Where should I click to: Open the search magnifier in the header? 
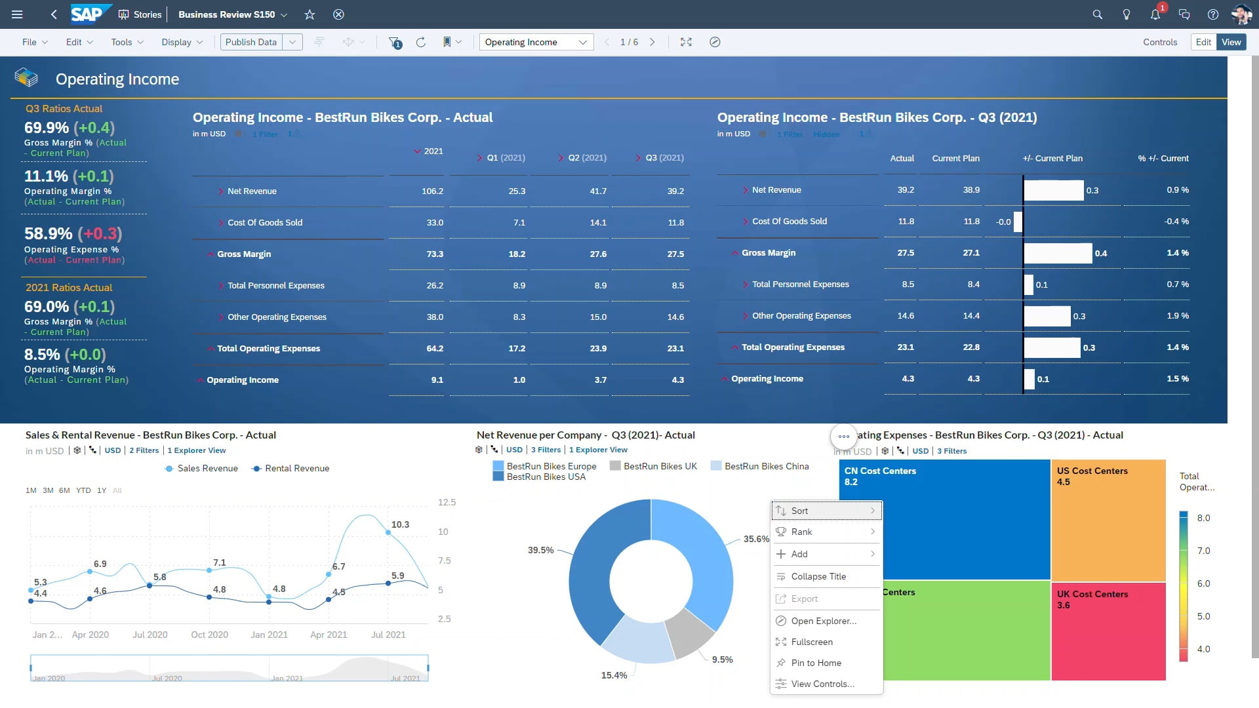click(1097, 14)
